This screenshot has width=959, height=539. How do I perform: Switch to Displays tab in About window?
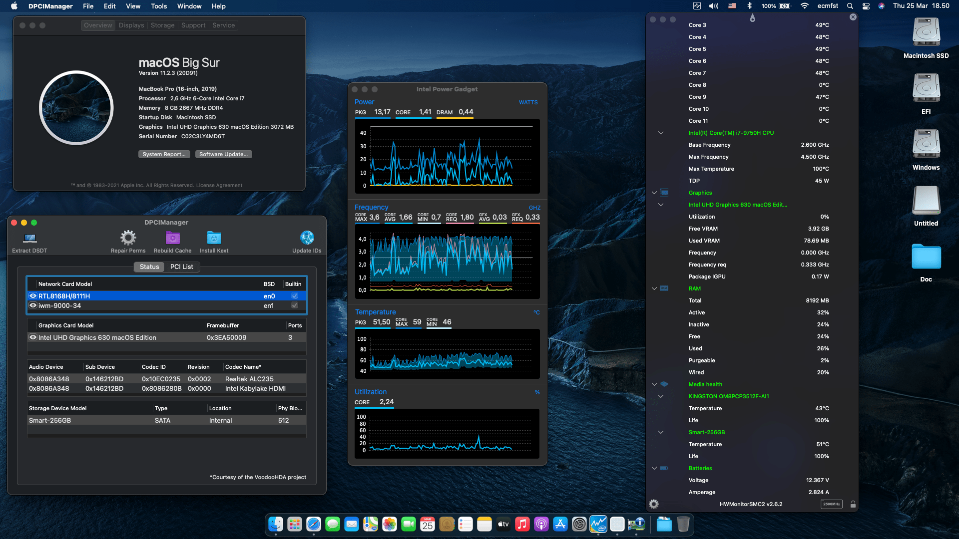[131, 25]
